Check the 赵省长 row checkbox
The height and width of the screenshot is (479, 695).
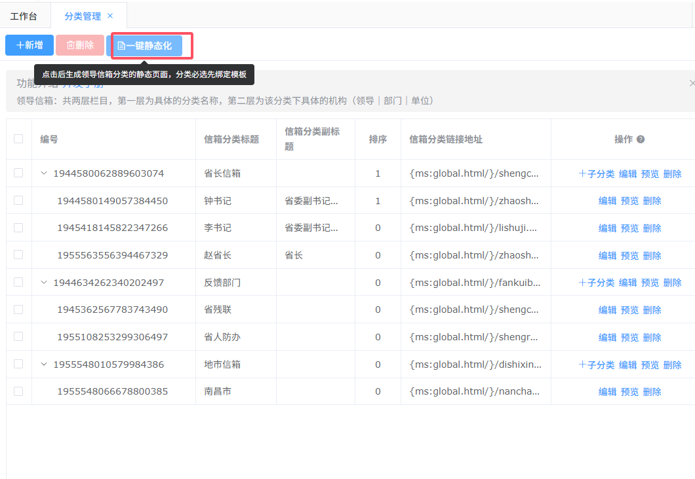pyautogui.click(x=18, y=255)
